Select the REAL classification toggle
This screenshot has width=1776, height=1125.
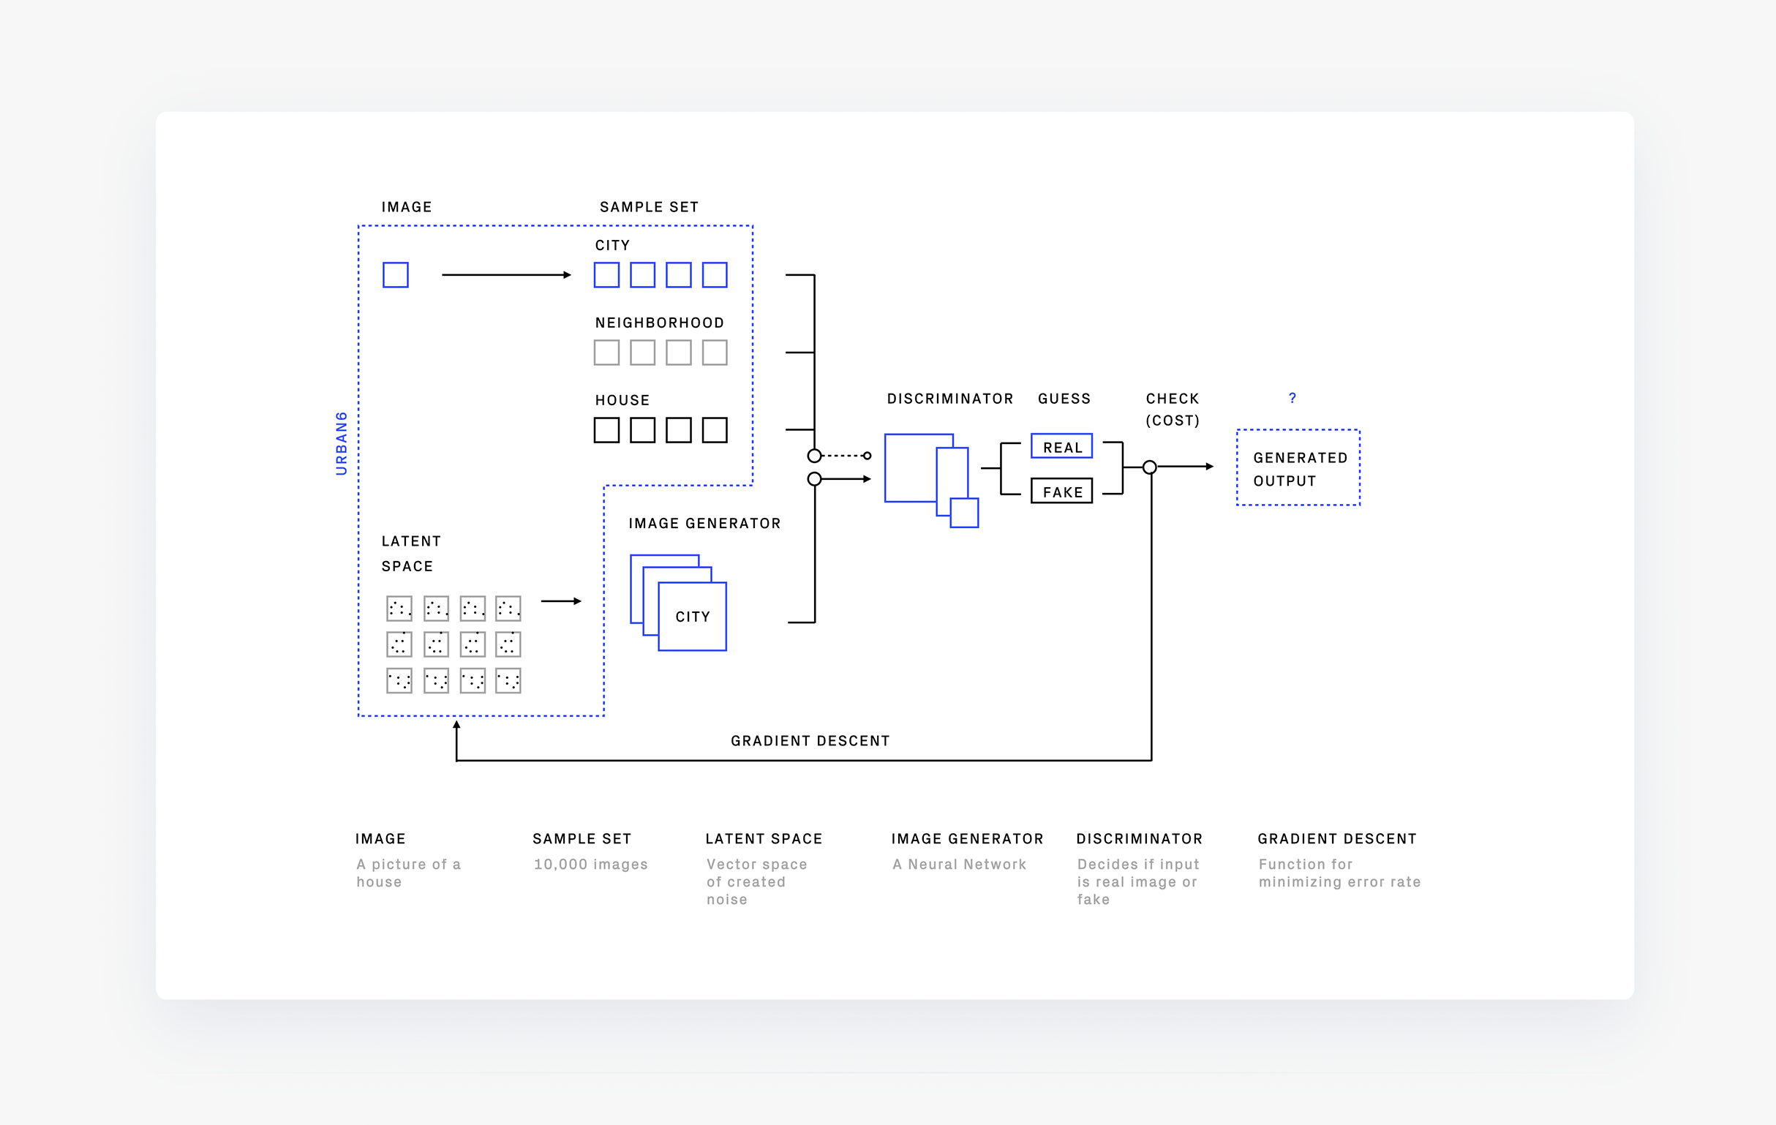tap(1061, 448)
